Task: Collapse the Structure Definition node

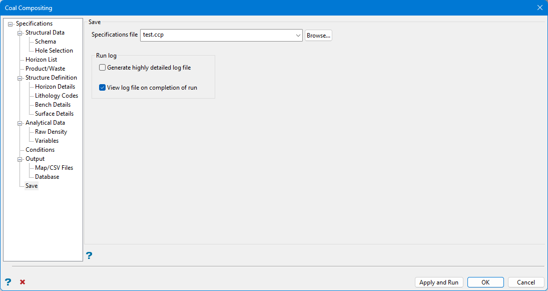Action: coord(20,78)
